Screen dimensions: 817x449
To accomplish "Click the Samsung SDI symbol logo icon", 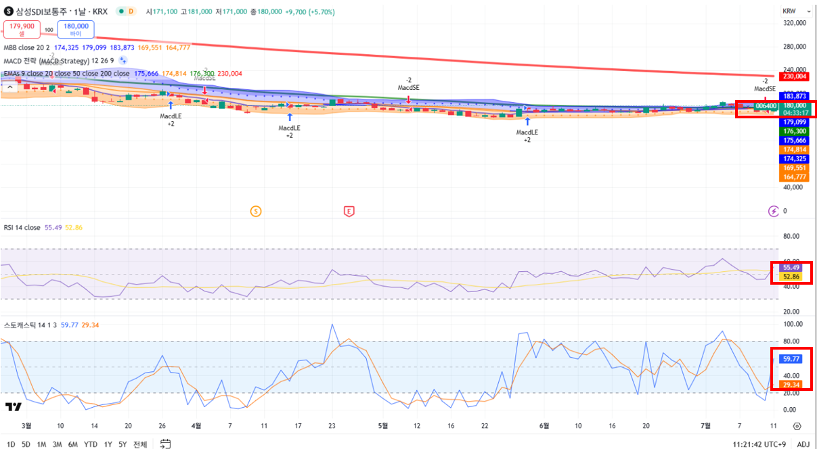I will click(x=8, y=11).
